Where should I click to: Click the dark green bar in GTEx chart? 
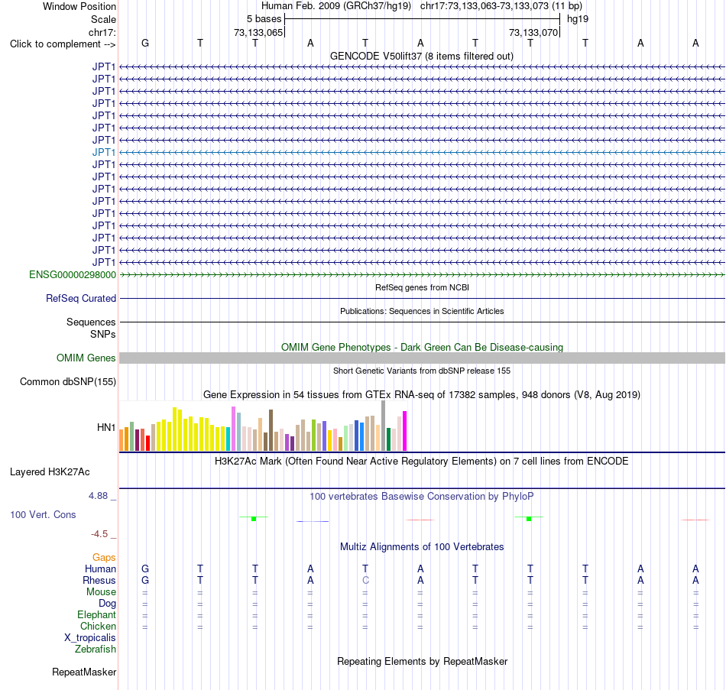pyautogui.click(x=388, y=439)
